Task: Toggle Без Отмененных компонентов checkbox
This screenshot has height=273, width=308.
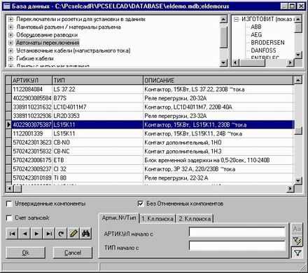Action: pos(141,204)
